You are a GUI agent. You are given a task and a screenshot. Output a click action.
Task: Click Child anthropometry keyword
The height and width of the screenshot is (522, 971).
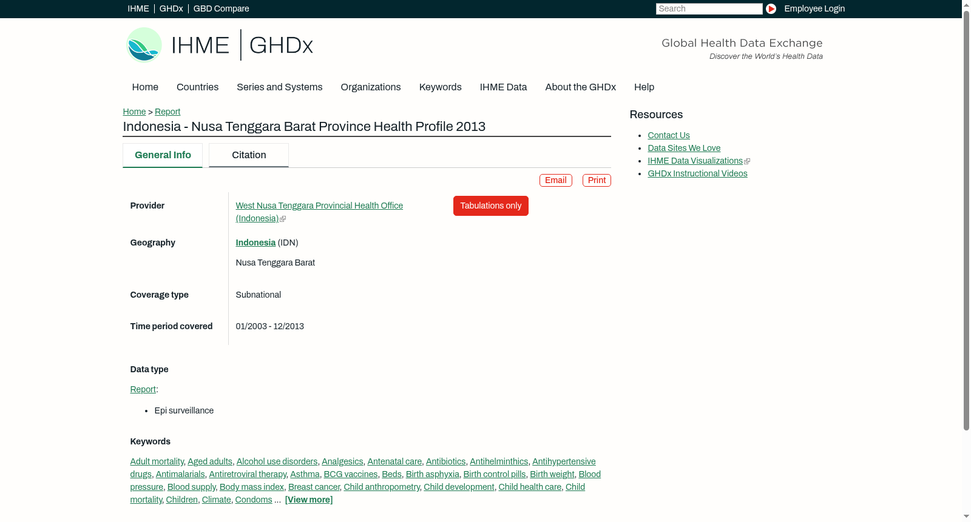(x=382, y=487)
